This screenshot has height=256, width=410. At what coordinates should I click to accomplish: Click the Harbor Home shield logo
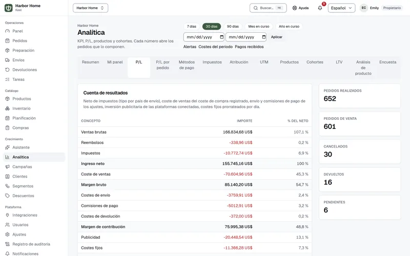(8, 8)
